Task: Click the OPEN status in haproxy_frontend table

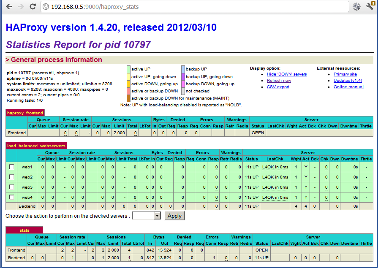Action: [x=258, y=133]
